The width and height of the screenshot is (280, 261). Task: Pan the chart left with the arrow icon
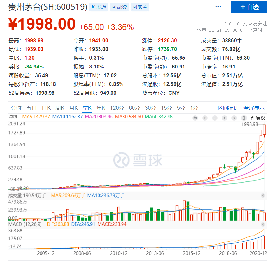(x=224, y=118)
